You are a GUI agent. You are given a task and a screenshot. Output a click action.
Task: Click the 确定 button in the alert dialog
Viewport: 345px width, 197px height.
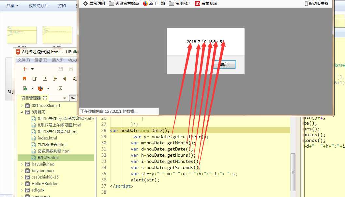click(x=224, y=64)
